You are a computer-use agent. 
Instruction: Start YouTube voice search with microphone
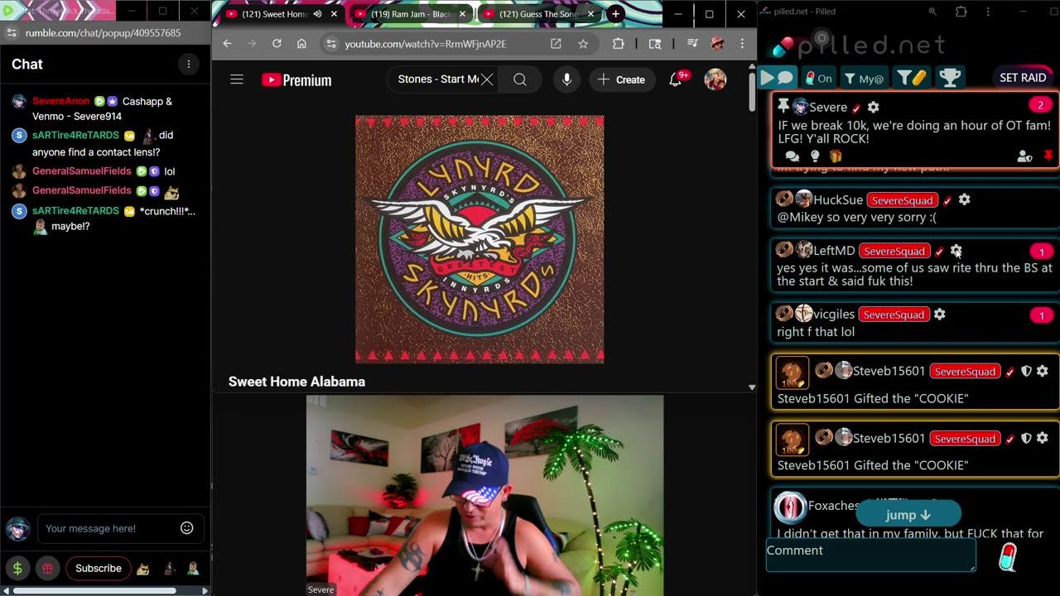tap(566, 79)
